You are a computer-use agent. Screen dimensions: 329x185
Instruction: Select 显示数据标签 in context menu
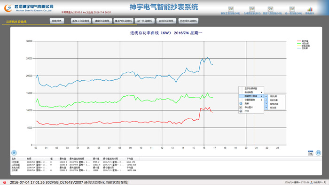coord(251,88)
